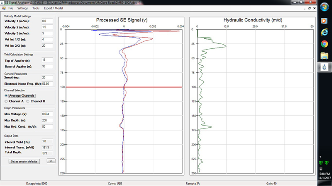Click the Gain: 40 status entry
This screenshot has height=186, width=332.
(271, 184)
